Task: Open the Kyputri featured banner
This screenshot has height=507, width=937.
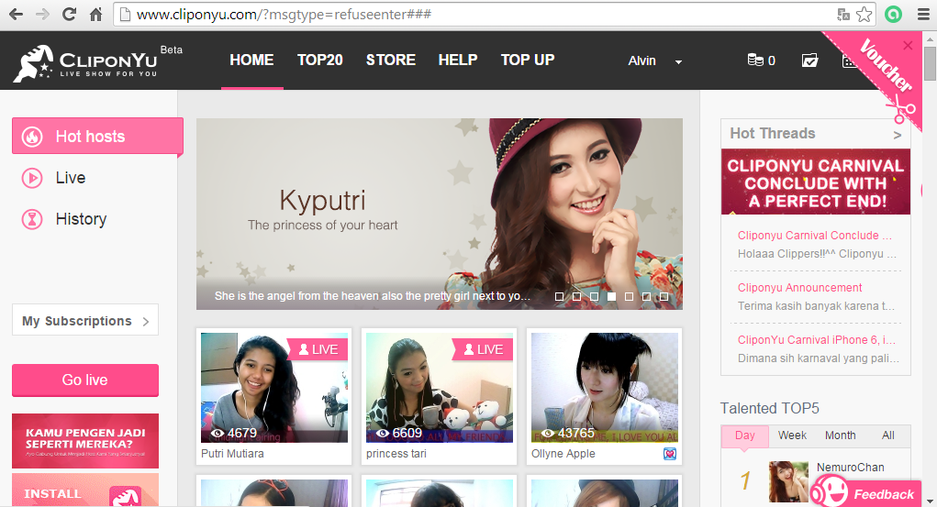Action: 440,214
